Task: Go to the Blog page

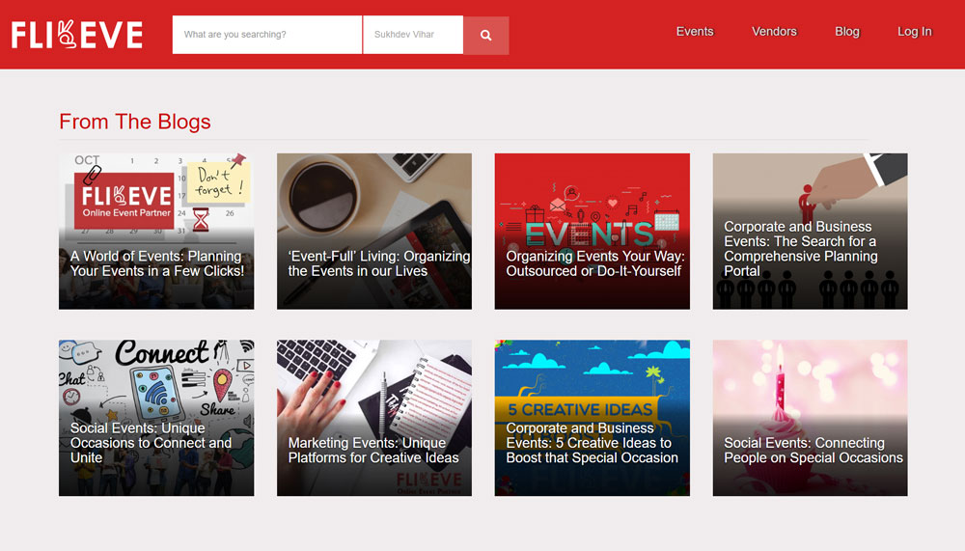Action: 846,32
